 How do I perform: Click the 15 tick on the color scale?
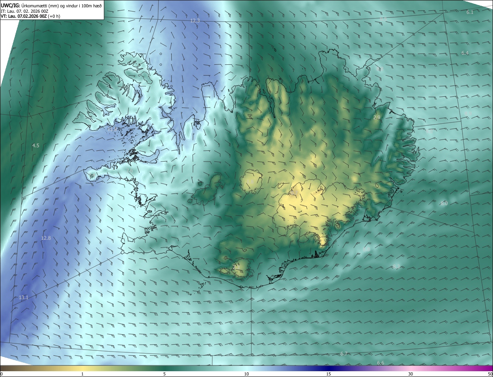(329, 374)
